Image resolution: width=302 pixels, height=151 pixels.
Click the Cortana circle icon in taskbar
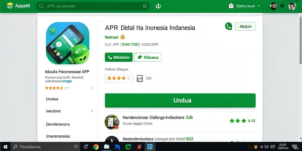tap(76, 147)
